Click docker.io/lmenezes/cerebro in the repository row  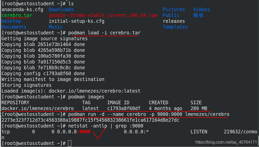[38, 109]
